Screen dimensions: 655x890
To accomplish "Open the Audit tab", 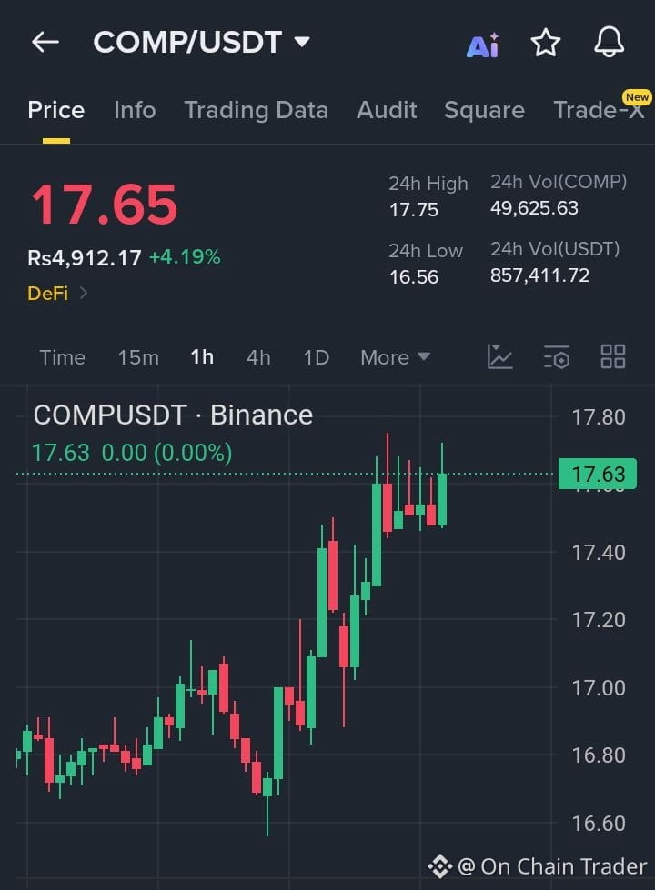I will click(x=387, y=110).
